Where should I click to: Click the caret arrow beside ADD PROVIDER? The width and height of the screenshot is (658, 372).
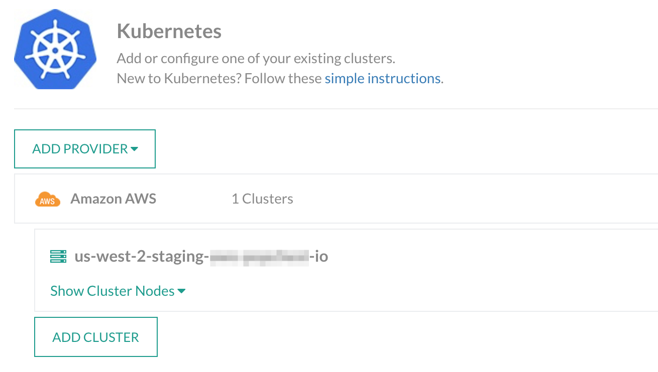[x=134, y=149]
